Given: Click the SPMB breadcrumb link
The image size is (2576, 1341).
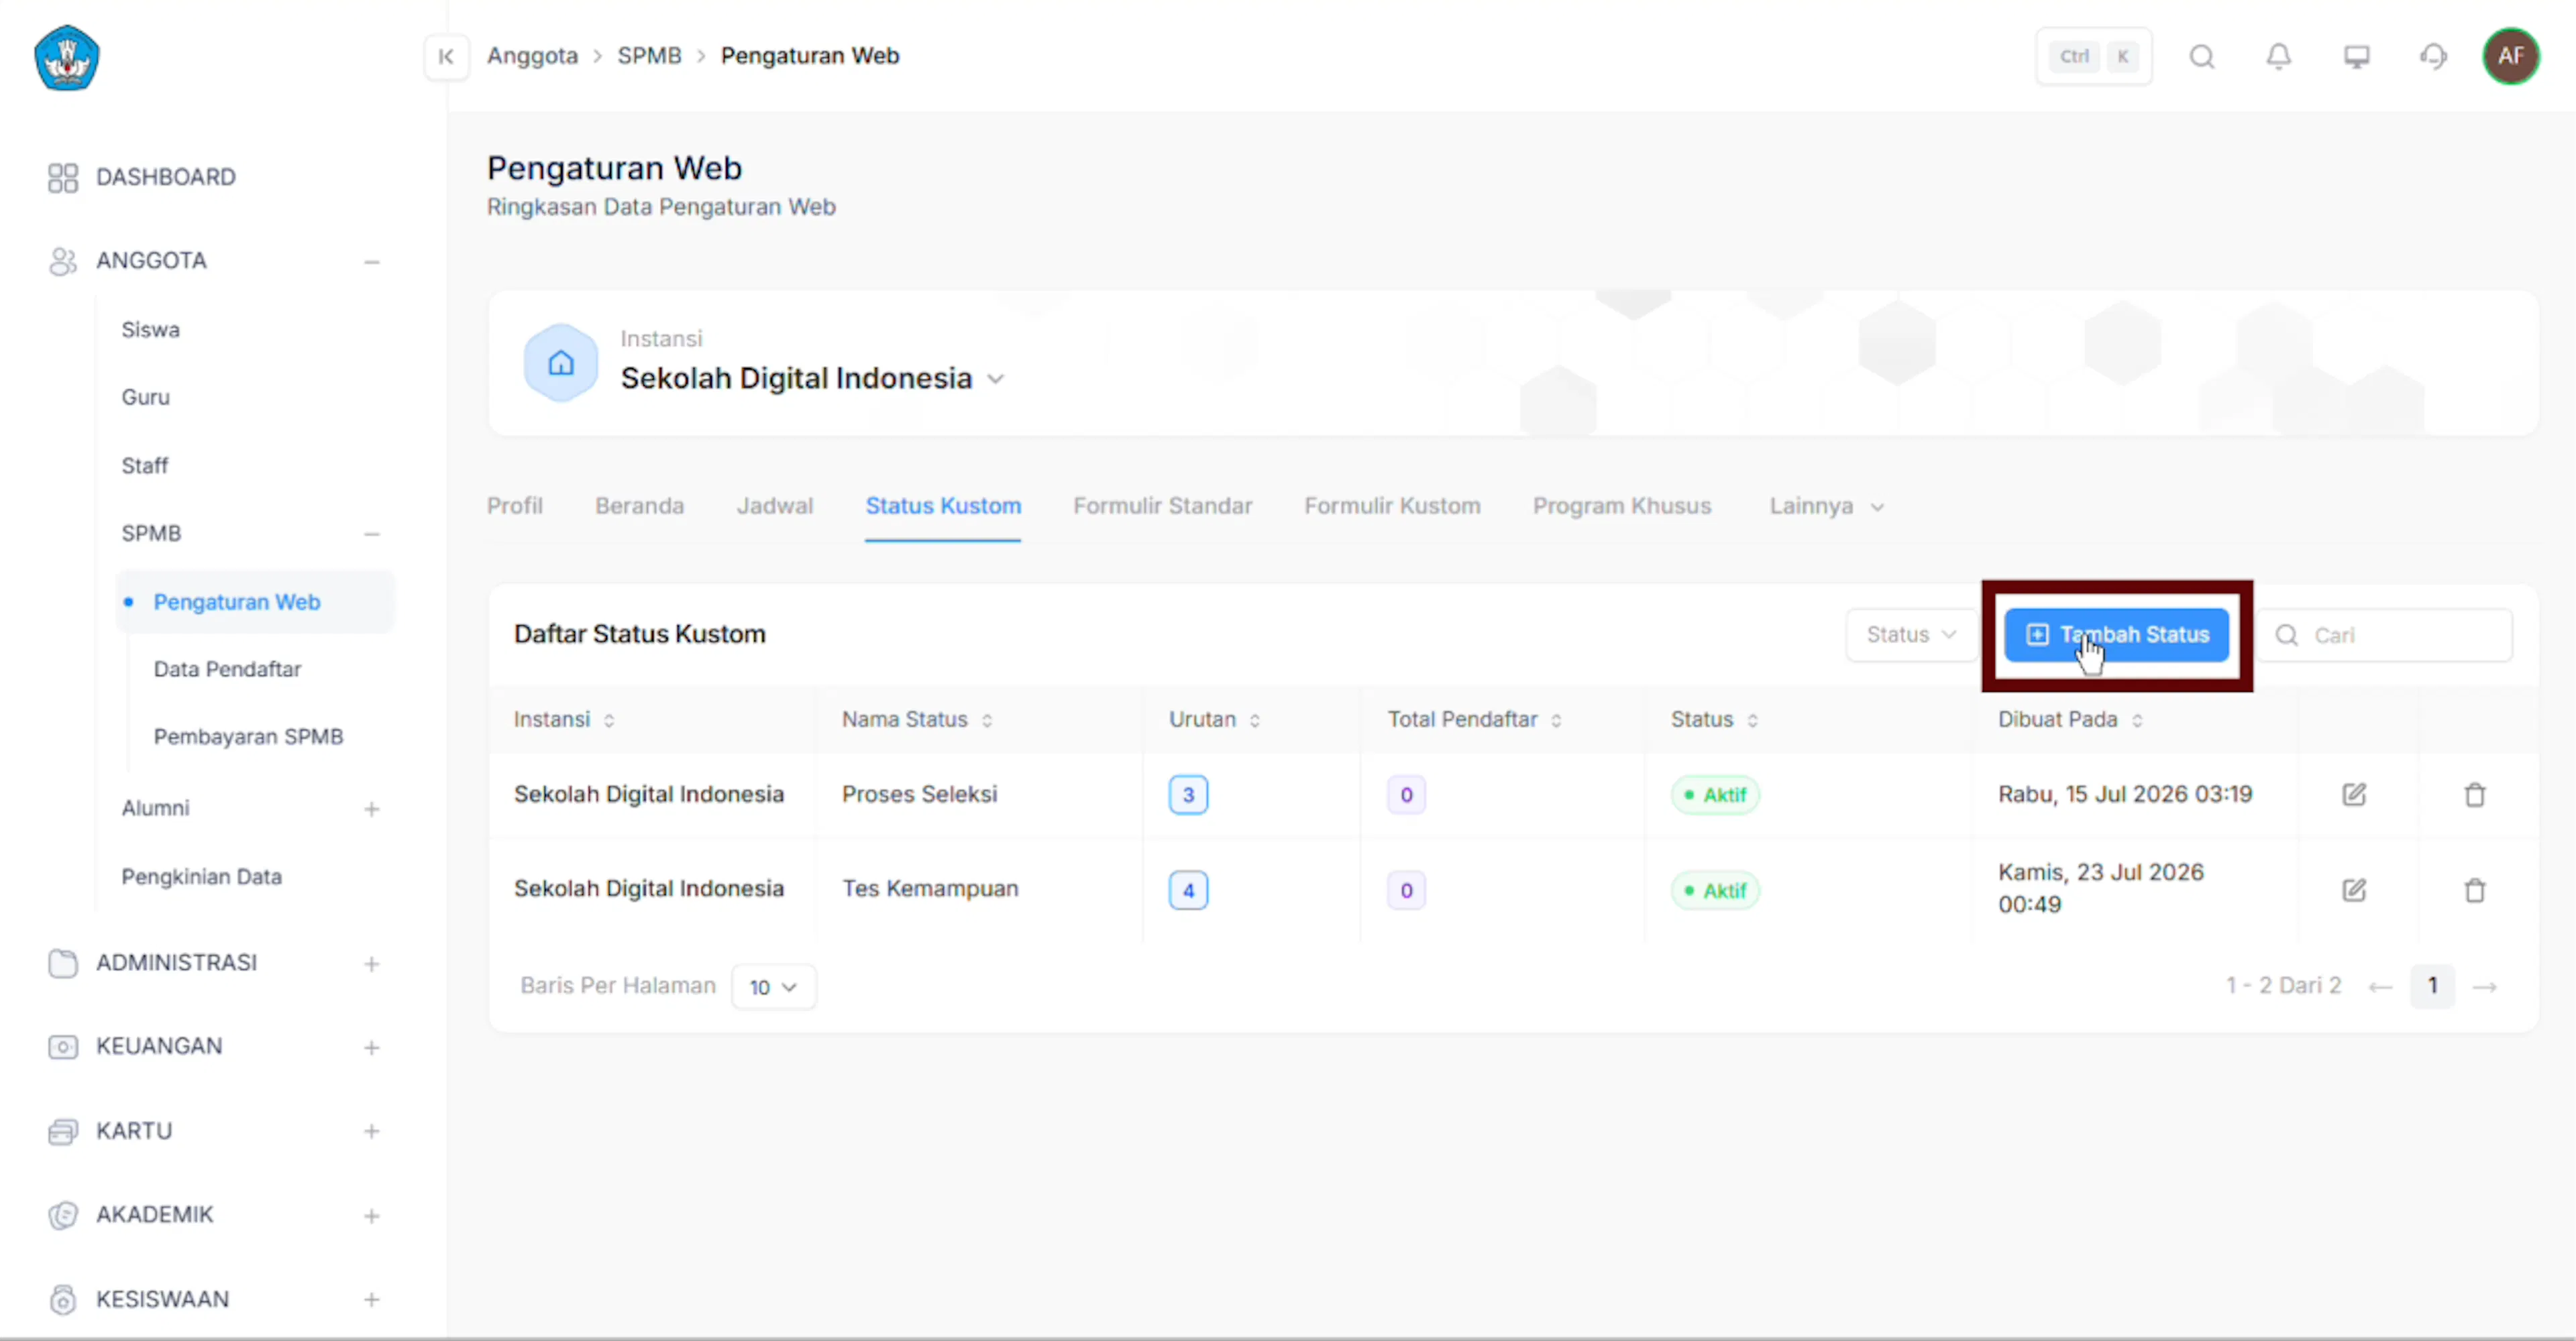Looking at the screenshot, I should click(649, 56).
